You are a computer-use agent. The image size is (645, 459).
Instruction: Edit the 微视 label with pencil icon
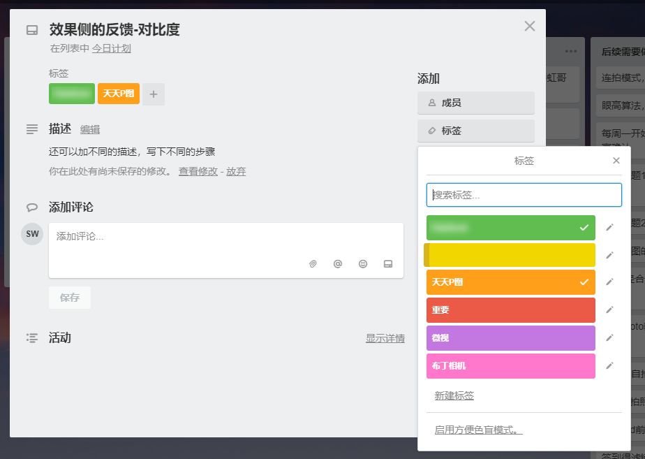click(x=609, y=338)
